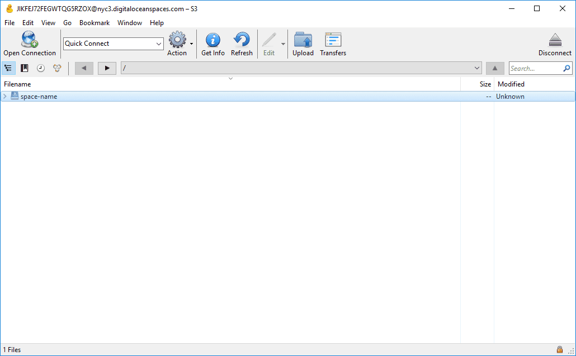Screen dimensions: 576x356
Task: Select the space-name row
Action: click(288, 97)
